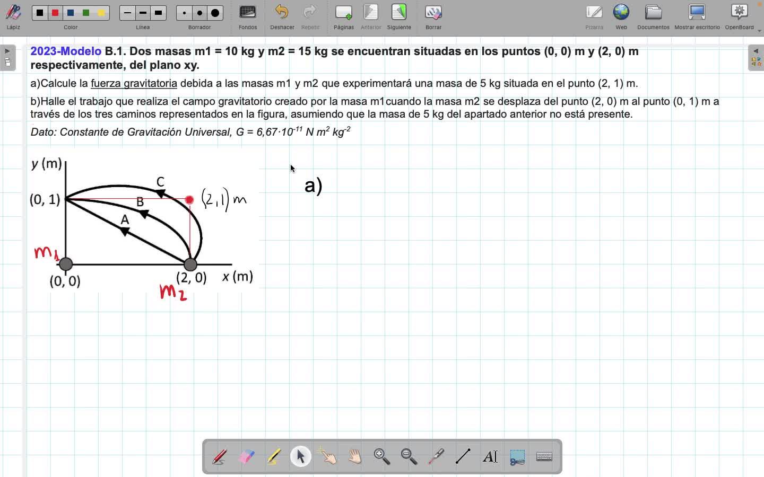Select the text writing tool
The image size is (764, 477).
490,456
